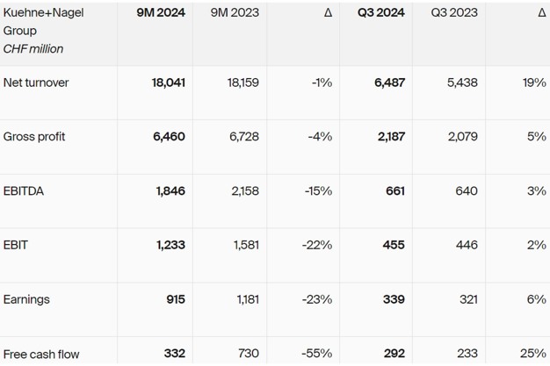The image size is (550, 366).
Task: Click the Gross profit row label
Action: click(34, 137)
